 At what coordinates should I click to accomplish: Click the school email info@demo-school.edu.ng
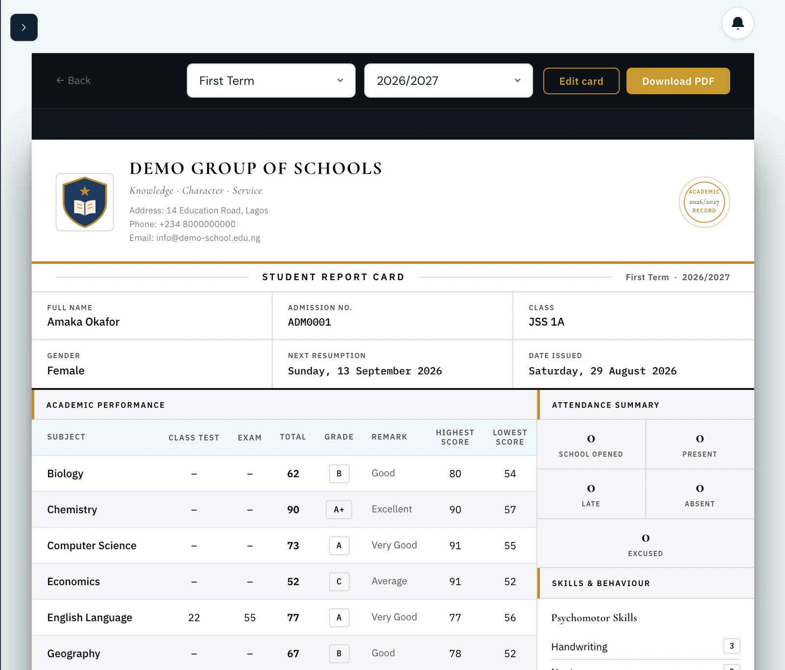(208, 238)
